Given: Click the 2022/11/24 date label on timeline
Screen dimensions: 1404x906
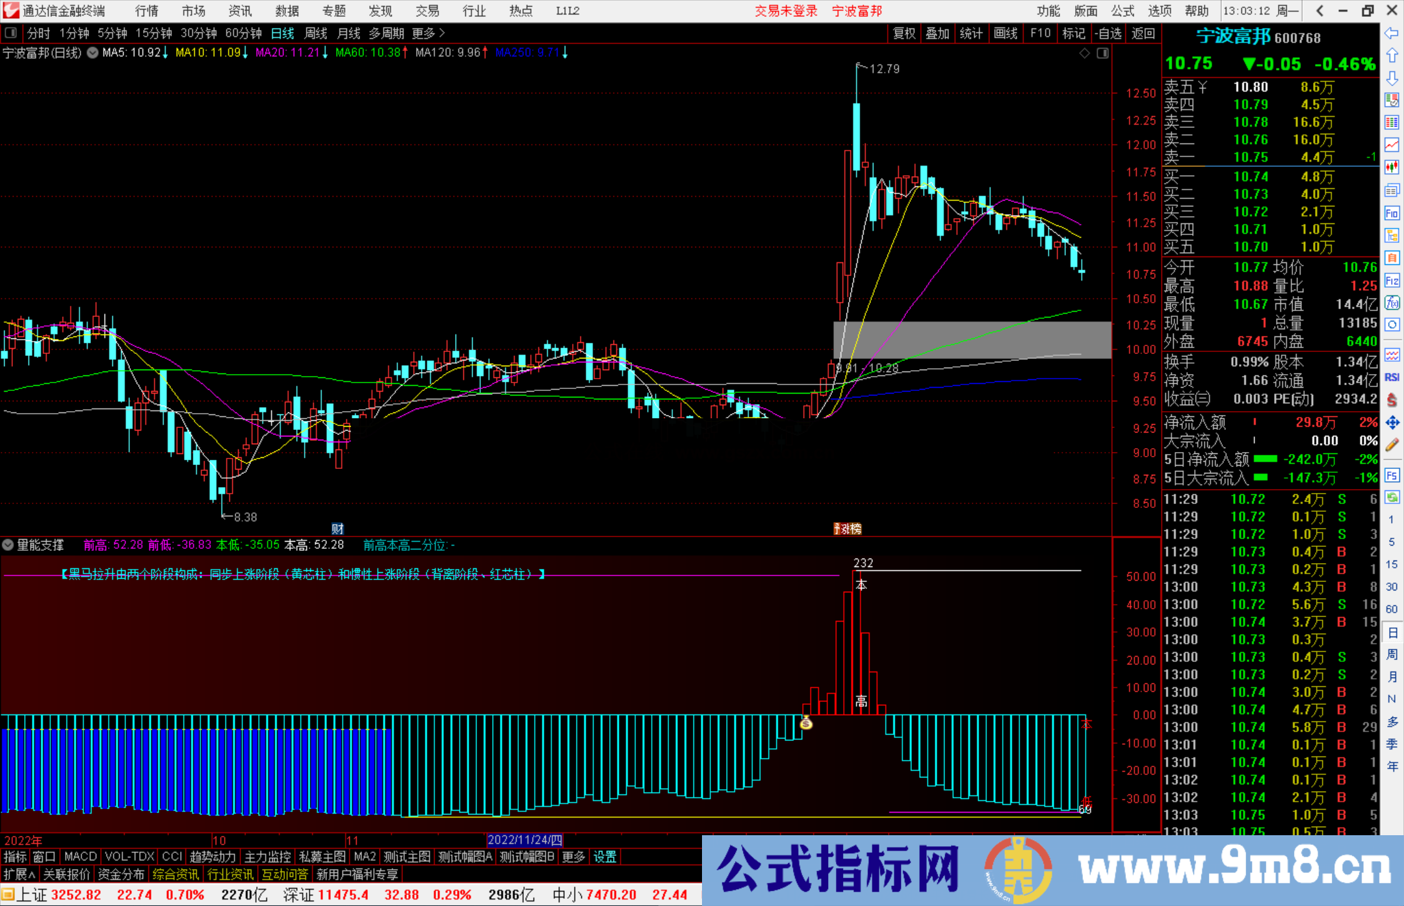Looking at the screenshot, I should (x=524, y=840).
